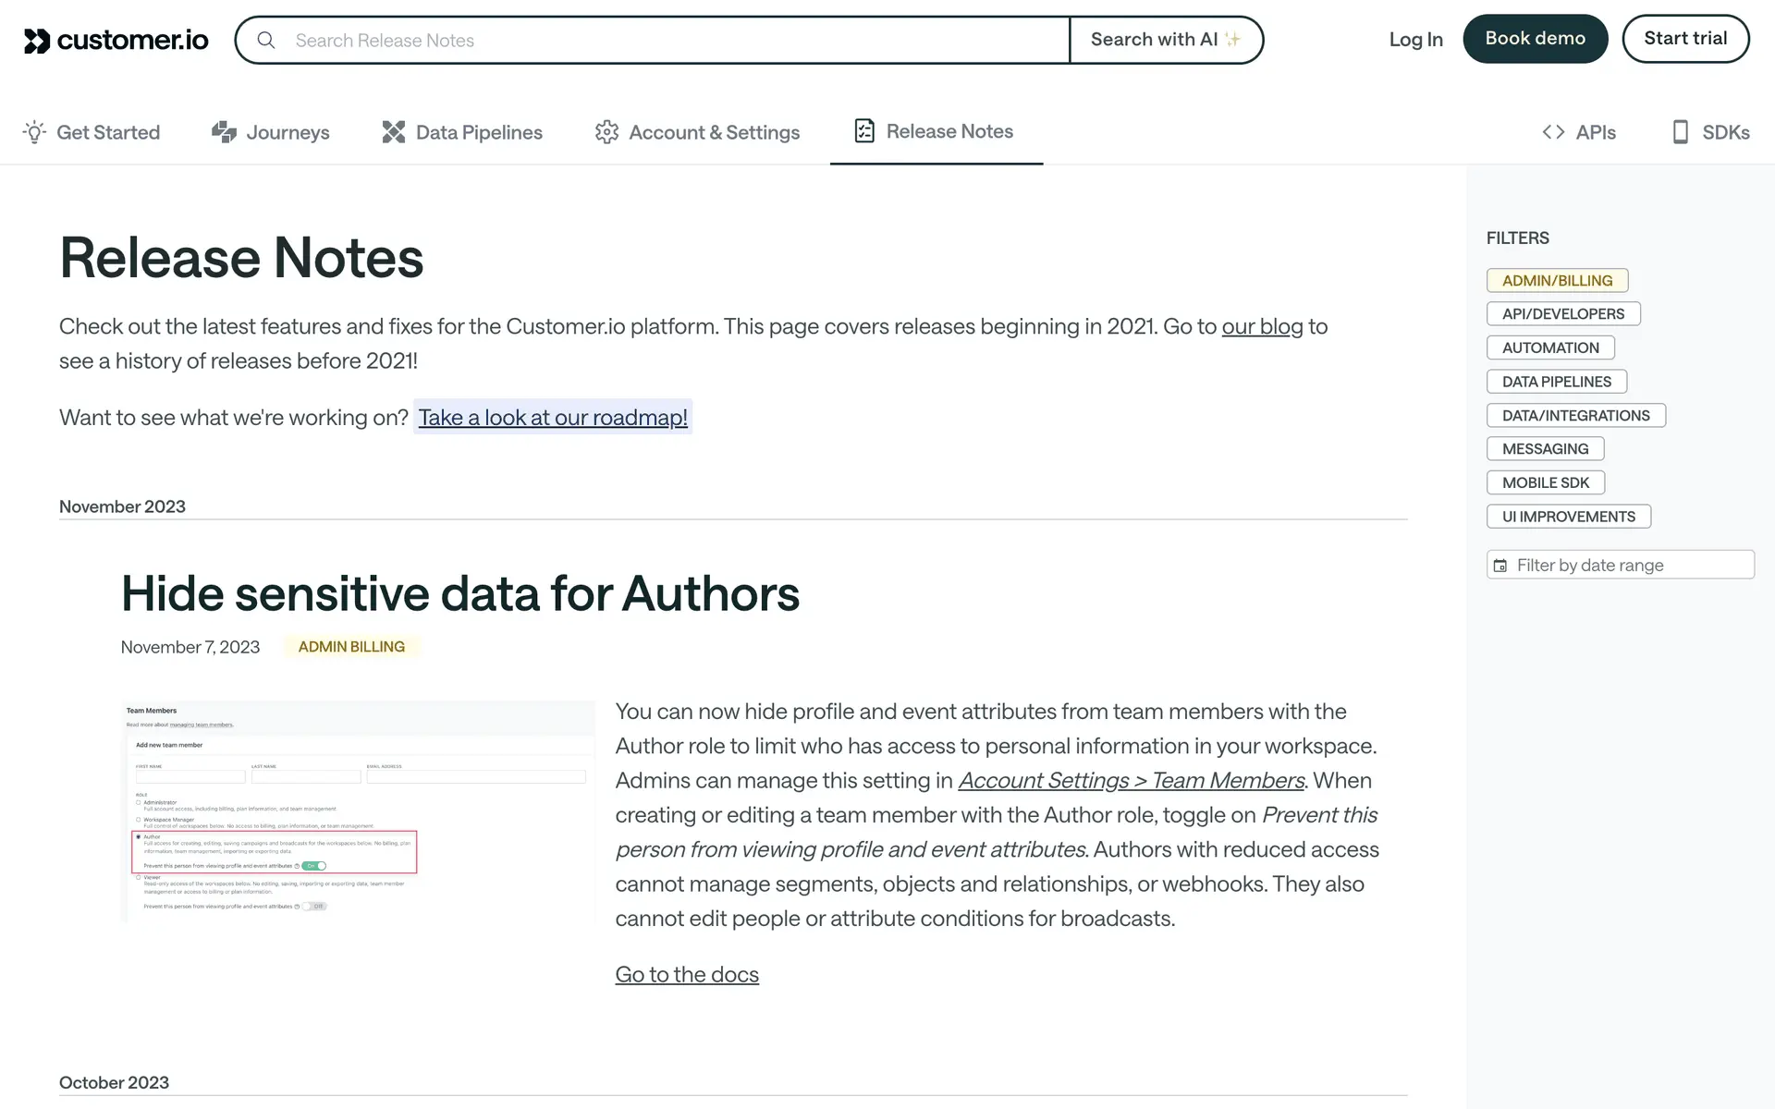
Task: Toggle the ADMIN/BILLING filter
Action: point(1557,280)
